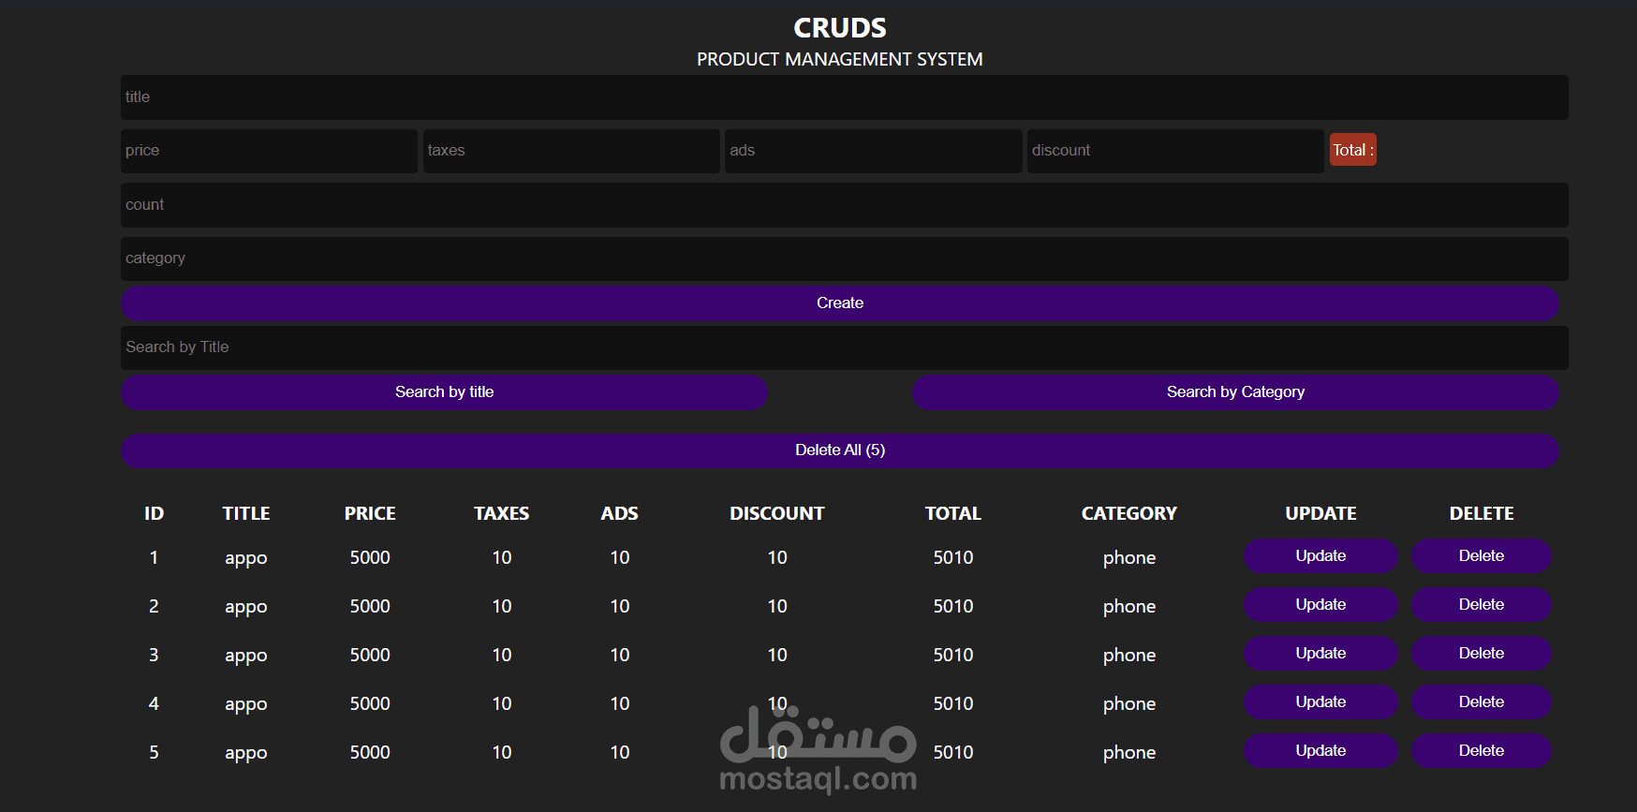Click total 5010 in row 3
Screen dimensions: 1637x812
click(953, 655)
